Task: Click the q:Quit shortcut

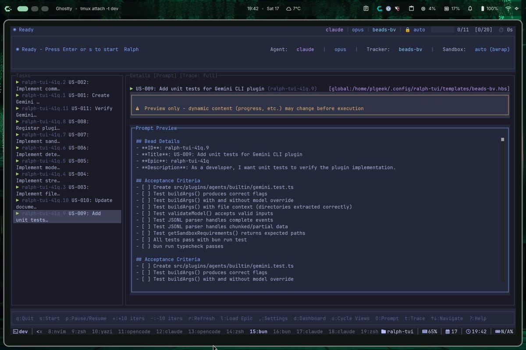Action: click(25, 318)
